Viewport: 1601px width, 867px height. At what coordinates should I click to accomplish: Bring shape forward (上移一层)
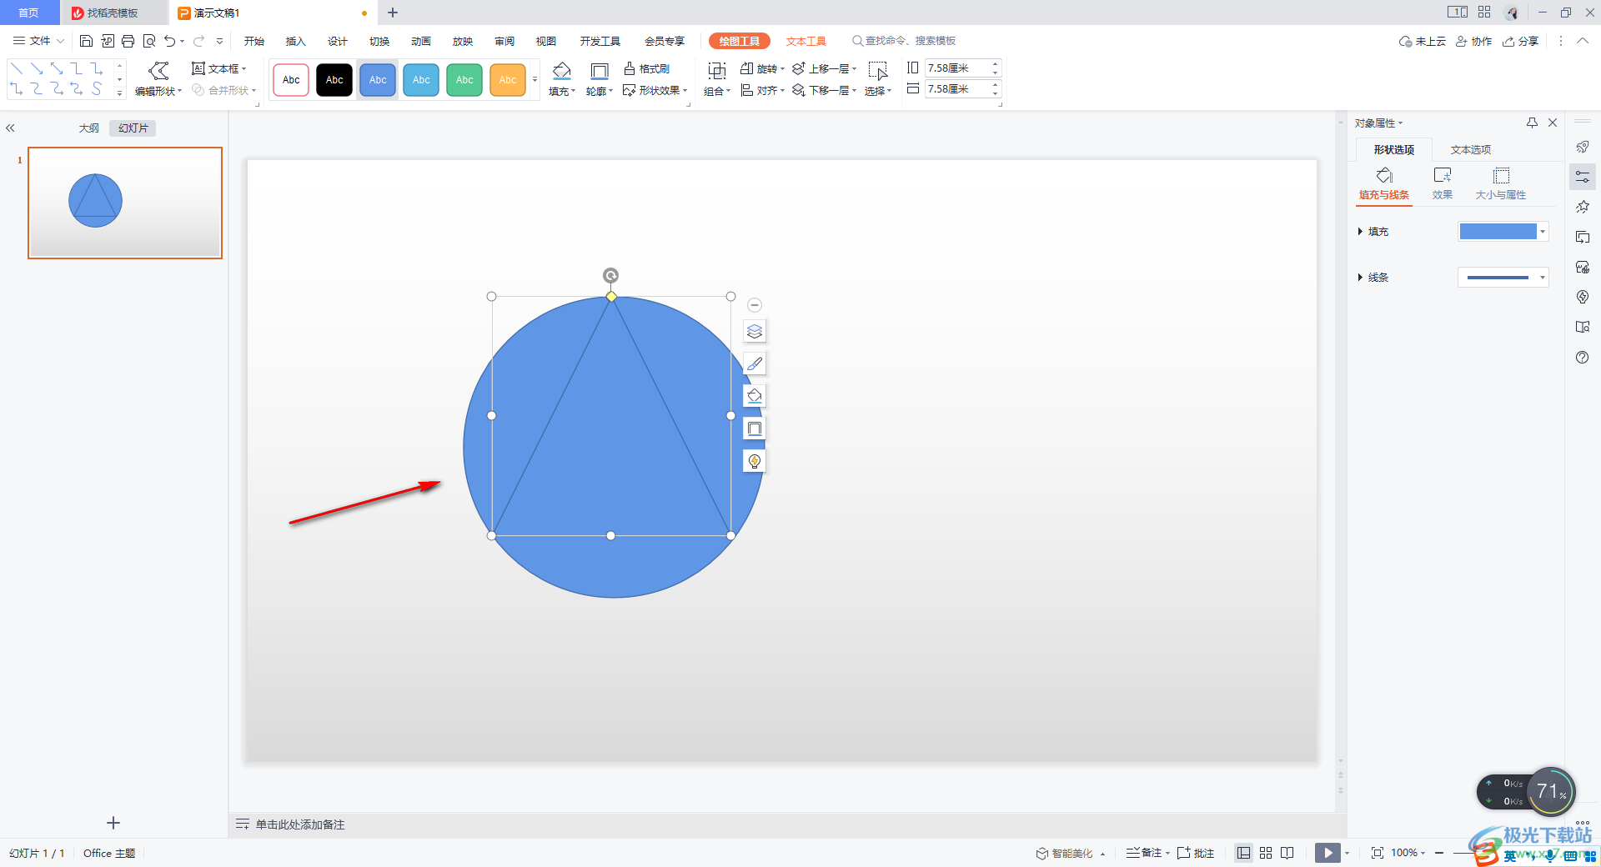(824, 68)
